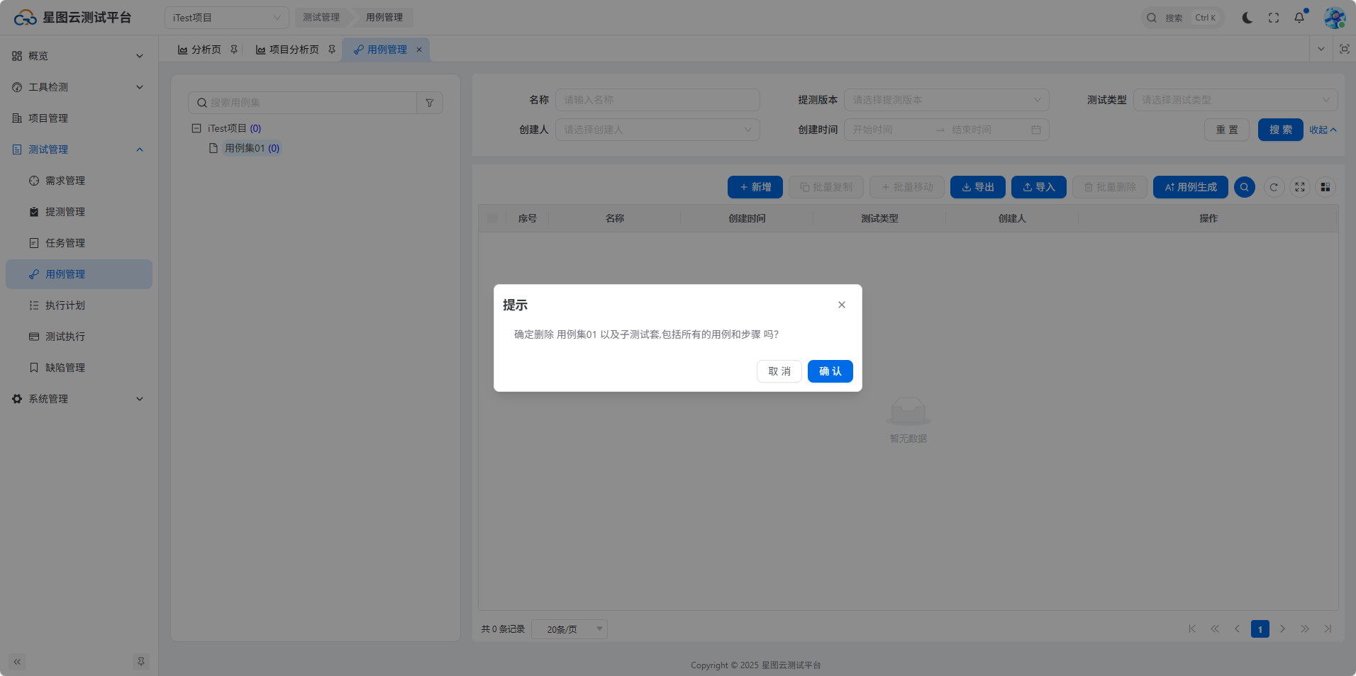The image size is (1356, 676).
Task: Open notifications bell icon
Action: pyautogui.click(x=1299, y=18)
